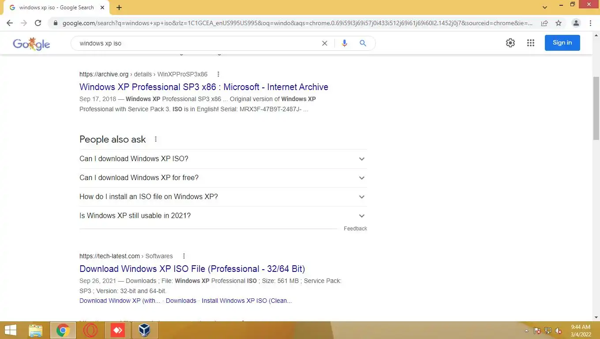Click the page vertical scrollbar thumb
Viewport: 600px width, 339px height.
click(596, 108)
